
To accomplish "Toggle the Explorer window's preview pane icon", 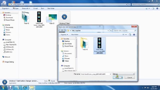I will point(153,8).
